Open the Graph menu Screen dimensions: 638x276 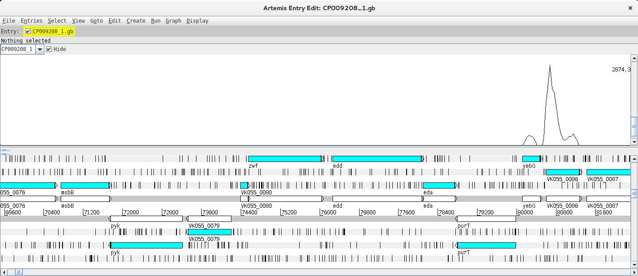coord(173,21)
